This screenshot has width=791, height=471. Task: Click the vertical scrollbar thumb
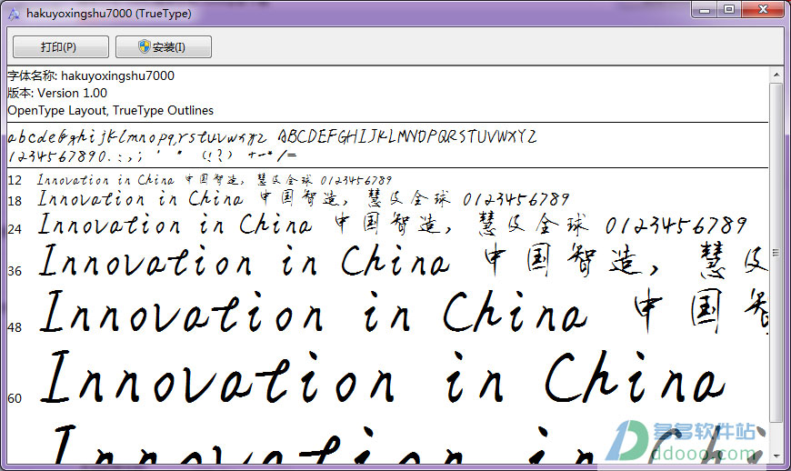click(x=776, y=252)
